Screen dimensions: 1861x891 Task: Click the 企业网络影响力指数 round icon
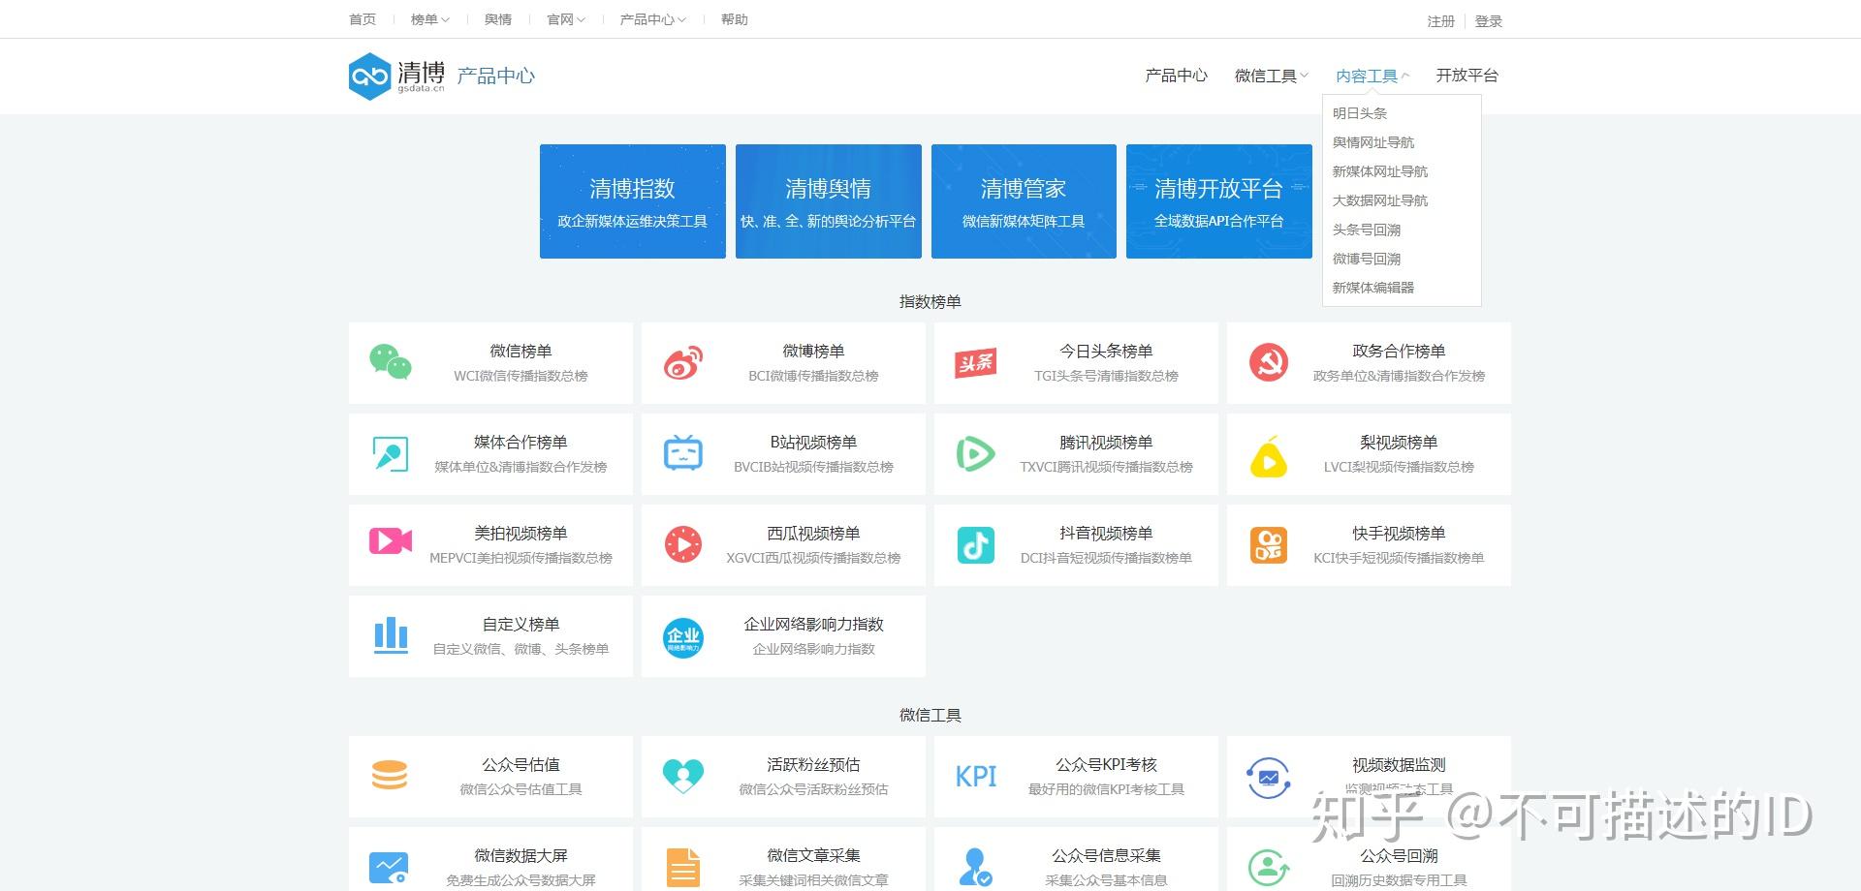click(x=683, y=636)
